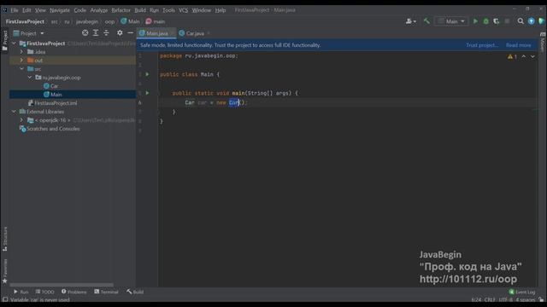Click the UTF-8 encoding status
This screenshot has height=307, width=547.
[505, 299]
